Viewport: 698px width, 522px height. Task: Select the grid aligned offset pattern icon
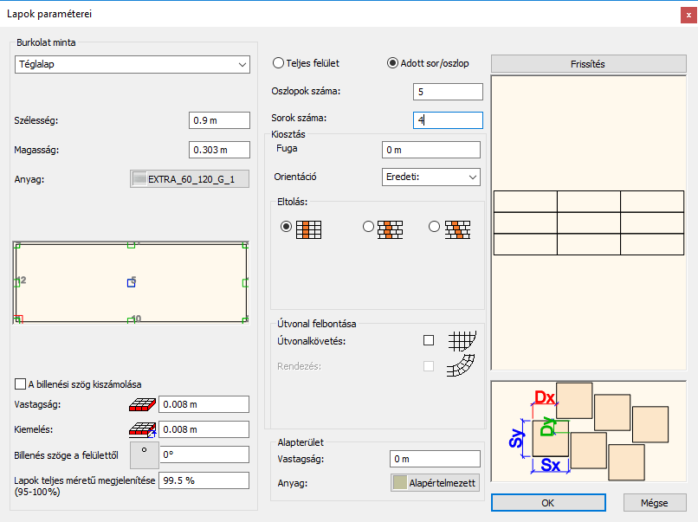(308, 229)
